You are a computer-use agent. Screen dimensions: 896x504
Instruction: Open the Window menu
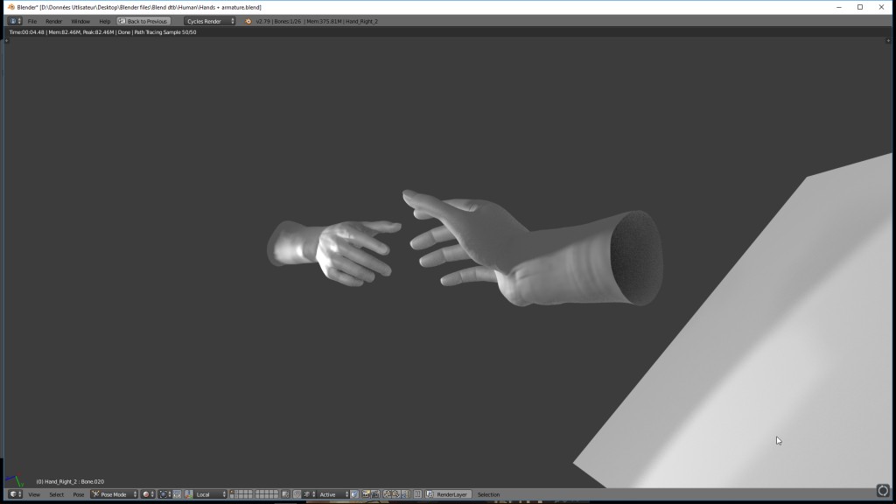point(80,21)
